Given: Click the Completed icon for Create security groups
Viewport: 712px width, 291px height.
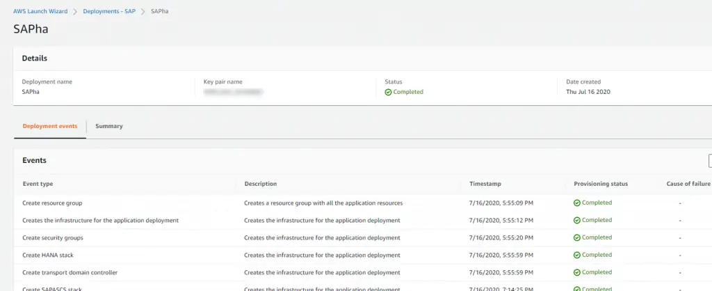Looking at the screenshot, I should [x=577, y=238].
